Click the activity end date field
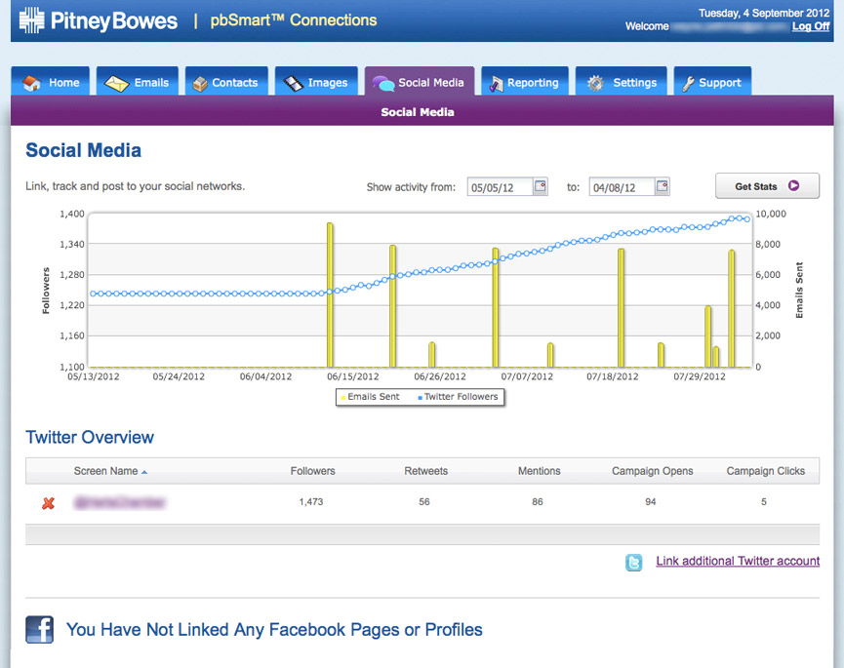Screen dimensions: 844x668 [x=623, y=186]
